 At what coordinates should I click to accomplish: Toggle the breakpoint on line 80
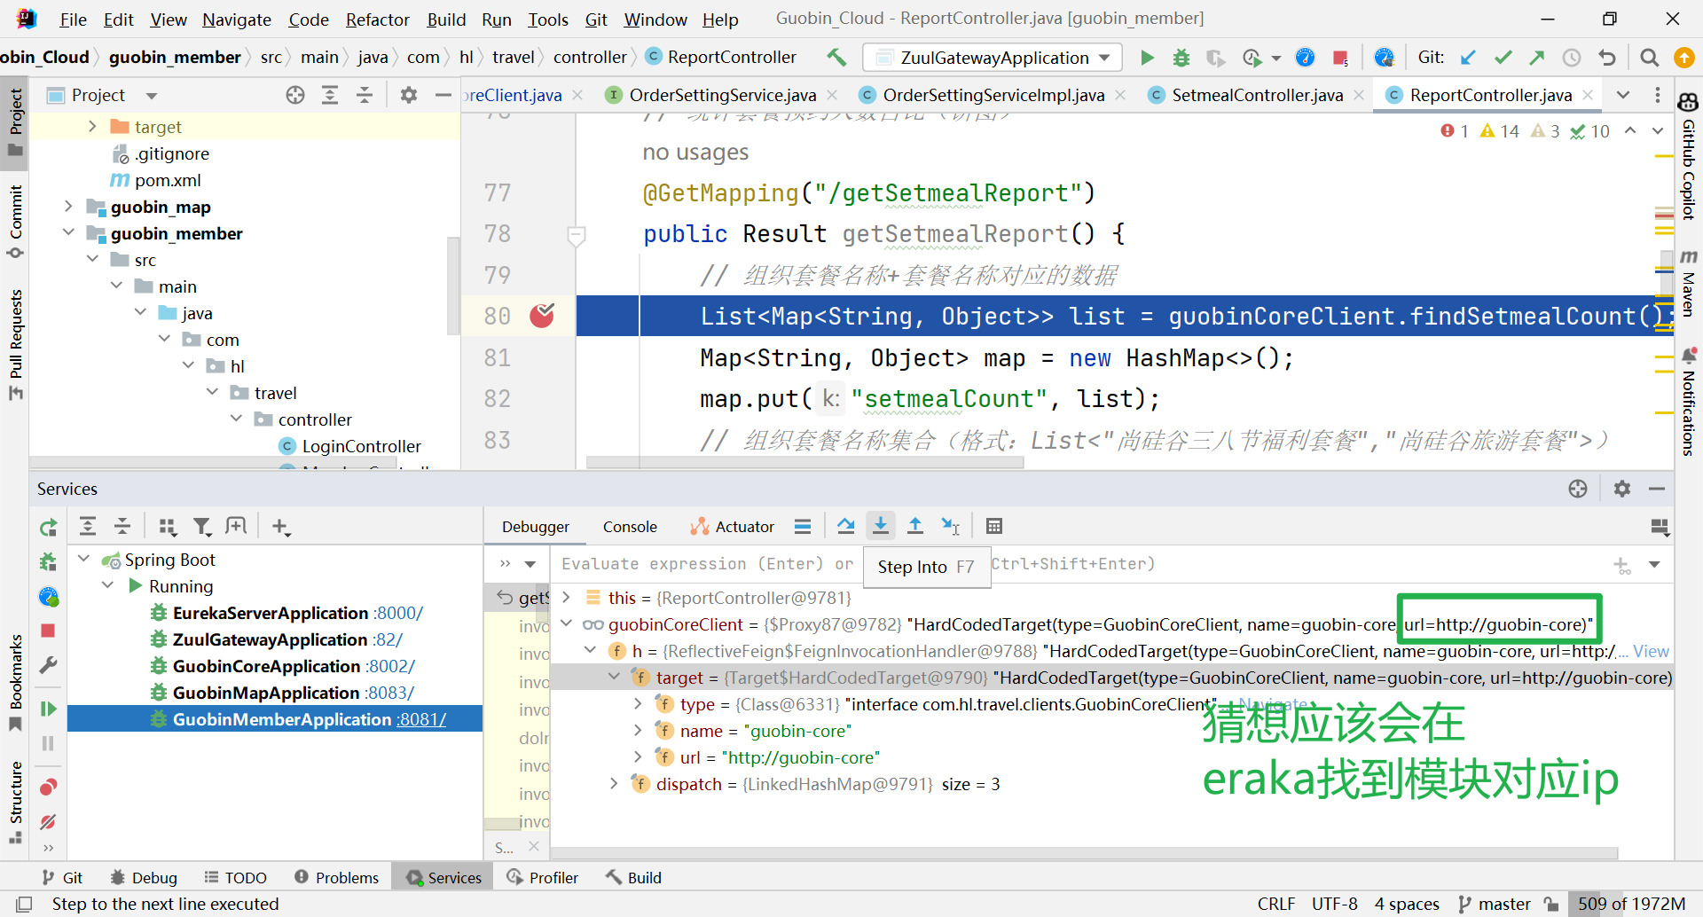pyautogui.click(x=542, y=316)
